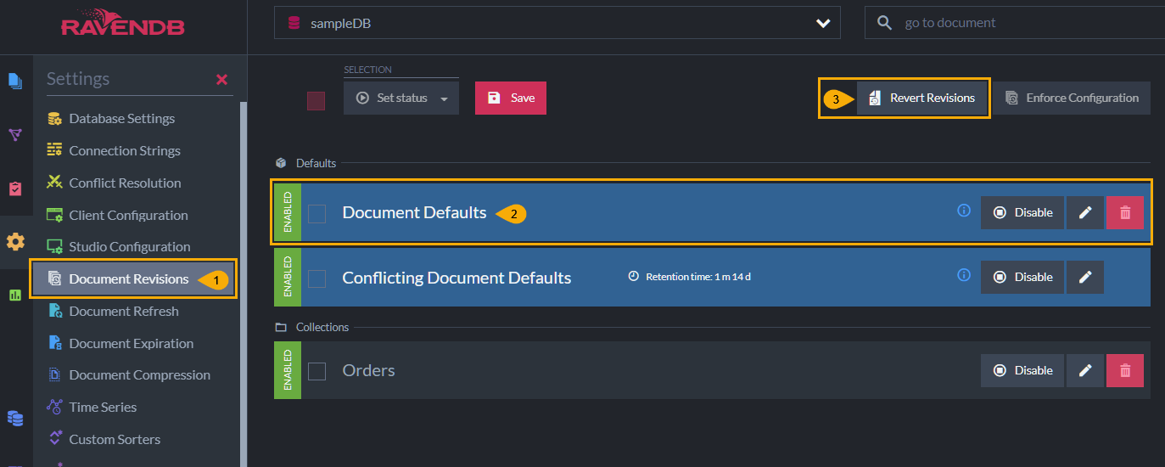Delete Document Defaults with the trash icon
This screenshot has height=467, width=1165.
pyautogui.click(x=1125, y=212)
